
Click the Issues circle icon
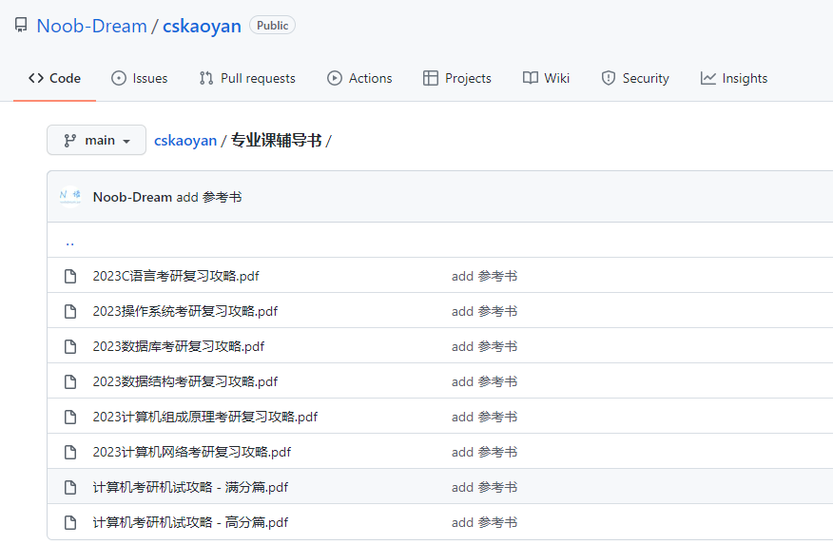pyautogui.click(x=119, y=78)
